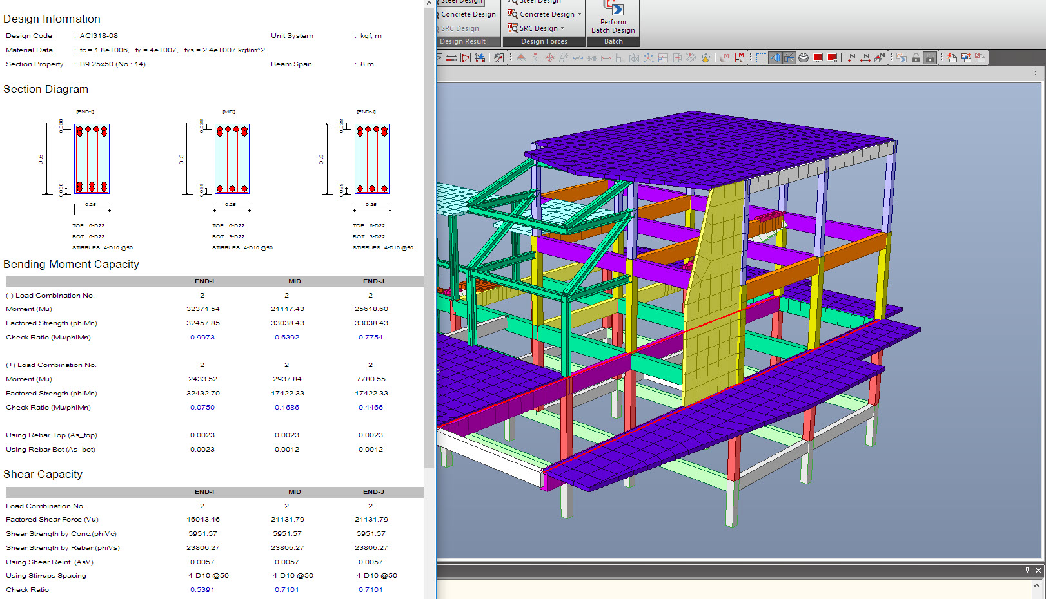Image resolution: width=1046 pixels, height=599 pixels.
Task: Expand the viewport tab strip arrow
Action: [x=1035, y=73]
